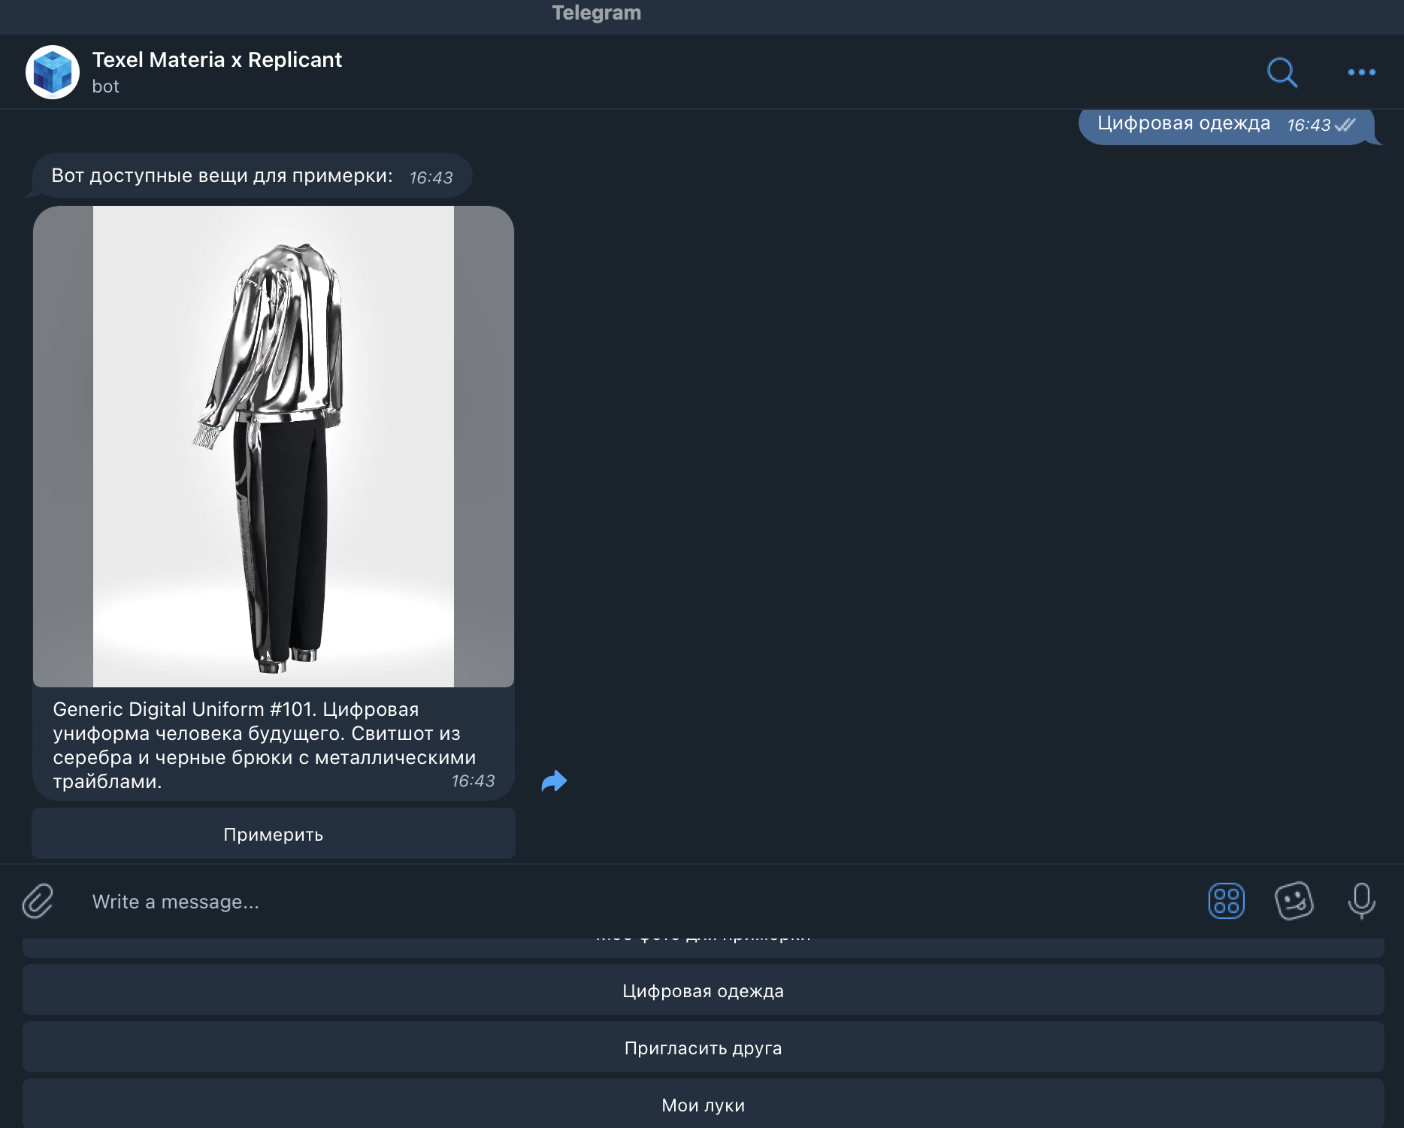
Task: Attach a file with the paperclip icon
Action: point(38,901)
